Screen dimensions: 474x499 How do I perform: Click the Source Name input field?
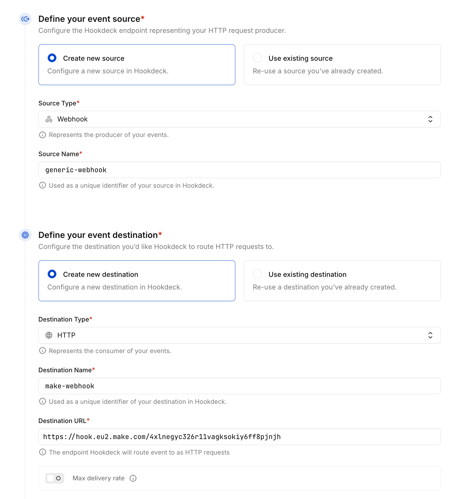coord(239,170)
